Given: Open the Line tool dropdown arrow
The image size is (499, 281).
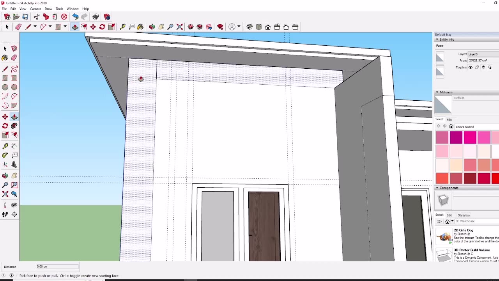Looking at the screenshot, I should pyautogui.click(x=35, y=27).
